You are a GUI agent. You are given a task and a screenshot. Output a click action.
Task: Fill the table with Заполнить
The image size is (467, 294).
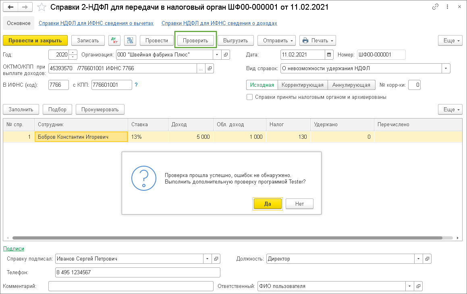[21, 109]
